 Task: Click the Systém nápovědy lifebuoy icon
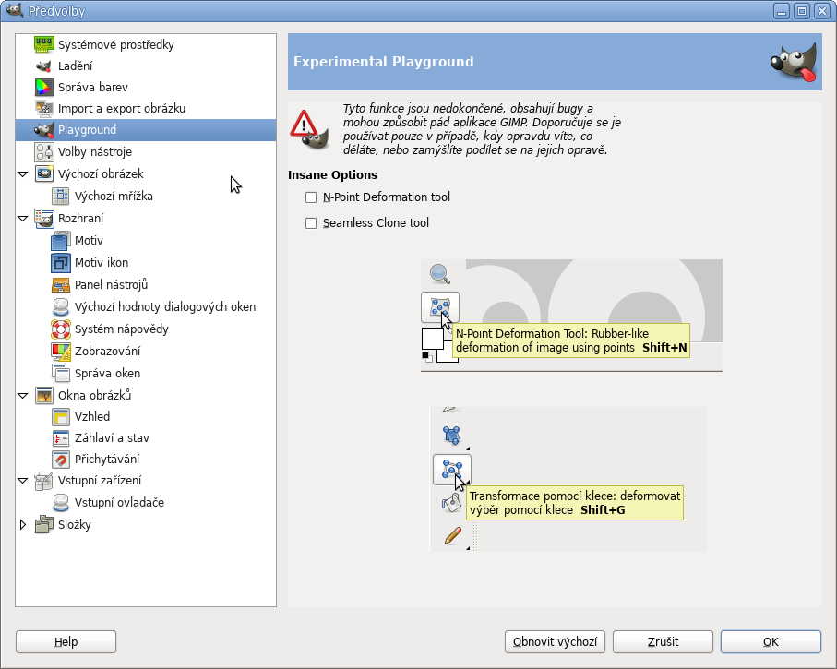[60, 329]
